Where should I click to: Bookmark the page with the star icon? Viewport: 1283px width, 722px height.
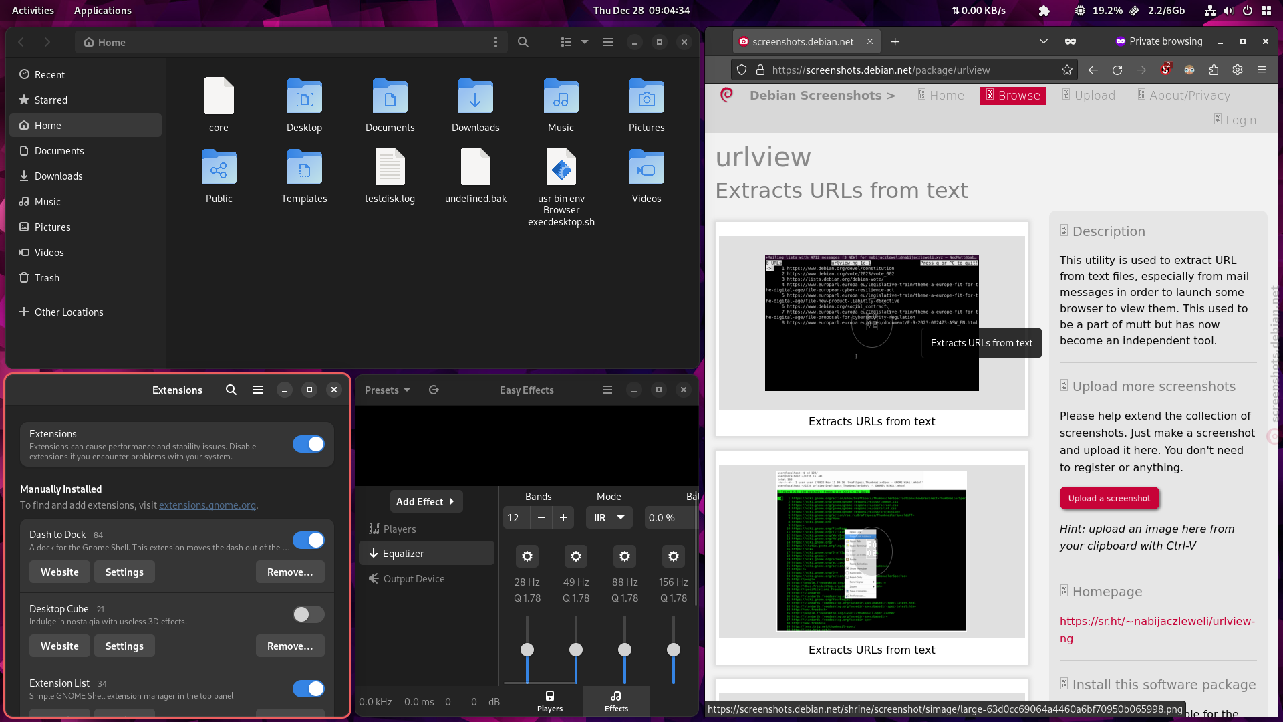(1067, 70)
